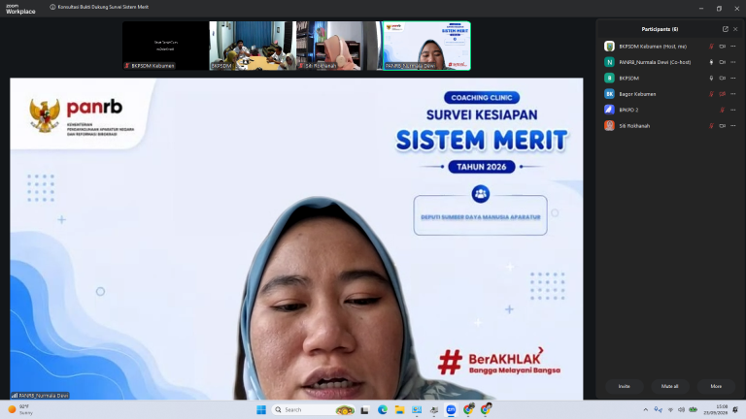The width and height of the screenshot is (746, 419).
Task: Click the taskbar Search box
Action: click(x=314, y=409)
